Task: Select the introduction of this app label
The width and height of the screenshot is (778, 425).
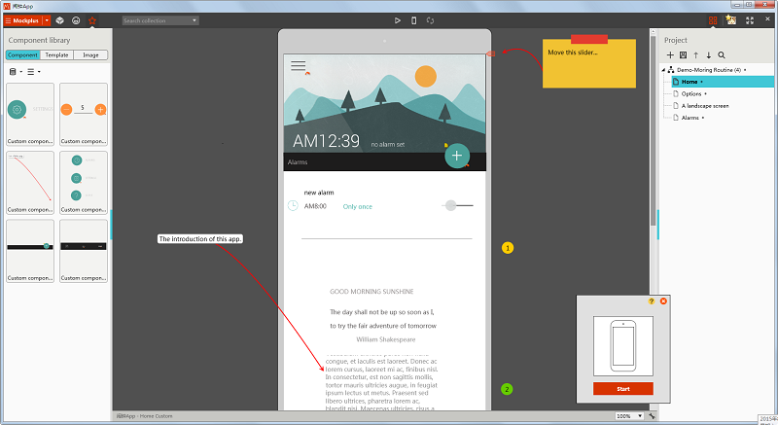Action: [200, 239]
